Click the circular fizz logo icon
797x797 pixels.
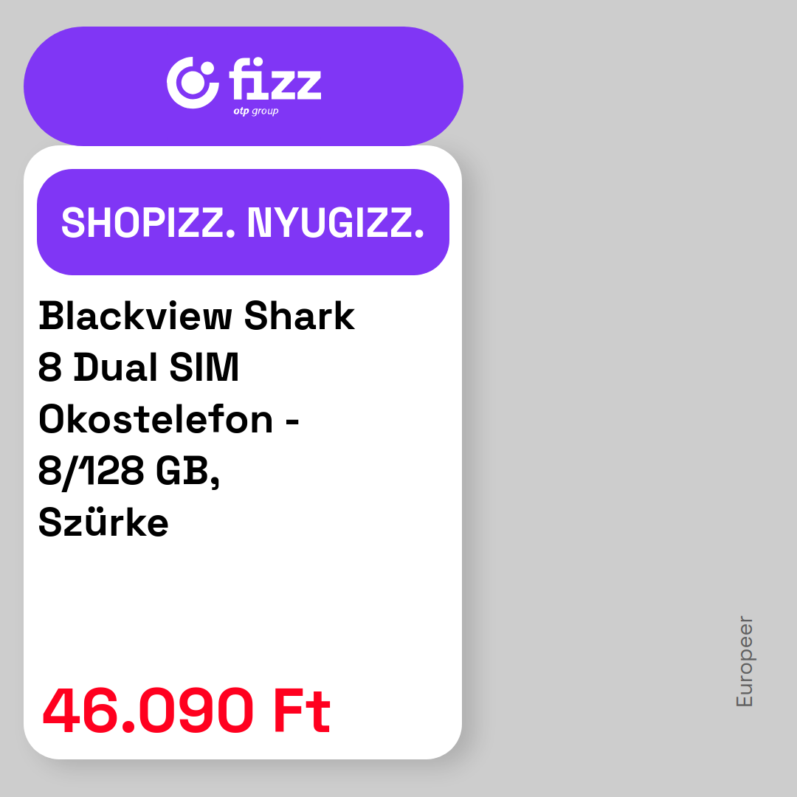click(x=193, y=83)
